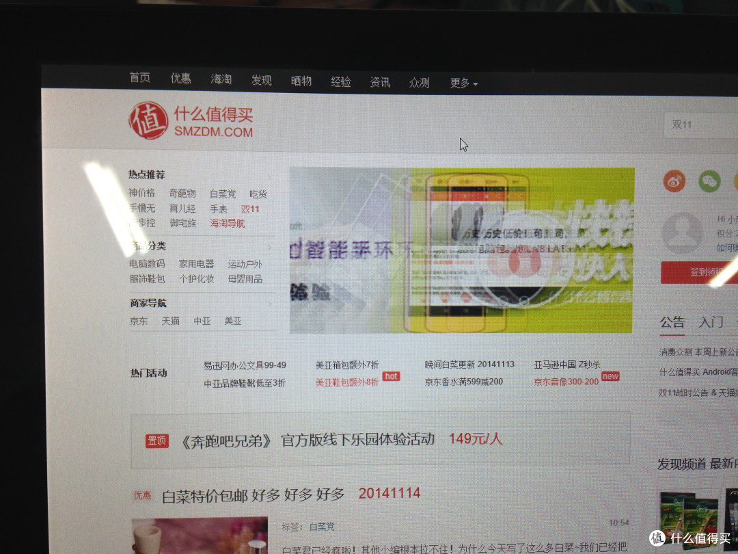Open the 京东 merchant link
738x554 pixels.
(138, 321)
